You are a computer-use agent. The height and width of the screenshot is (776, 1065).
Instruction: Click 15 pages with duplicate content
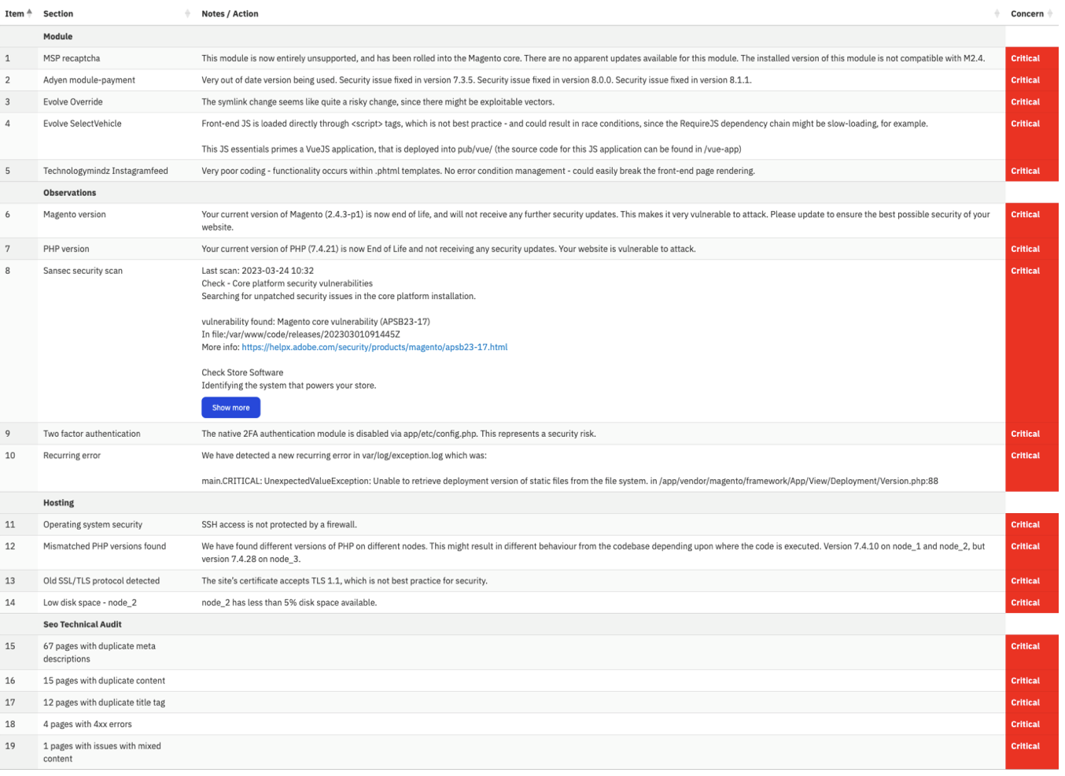pyautogui.click(x=104, y=681)
